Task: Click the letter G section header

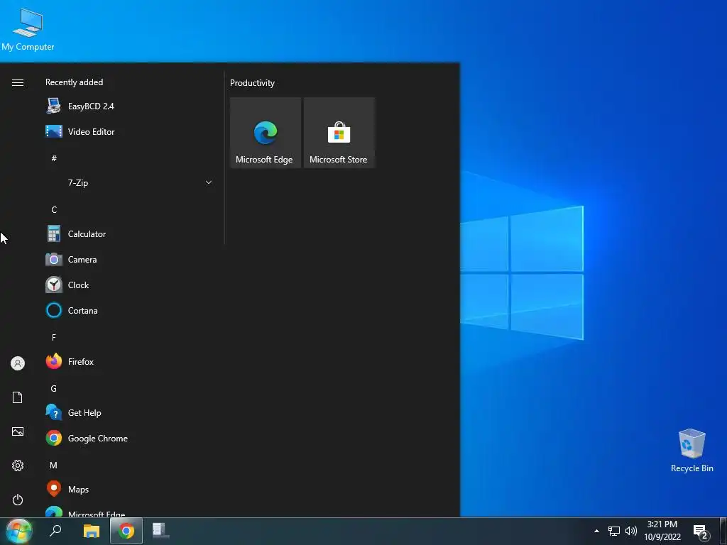Action: pyautogui.click(x=54, y=388)
